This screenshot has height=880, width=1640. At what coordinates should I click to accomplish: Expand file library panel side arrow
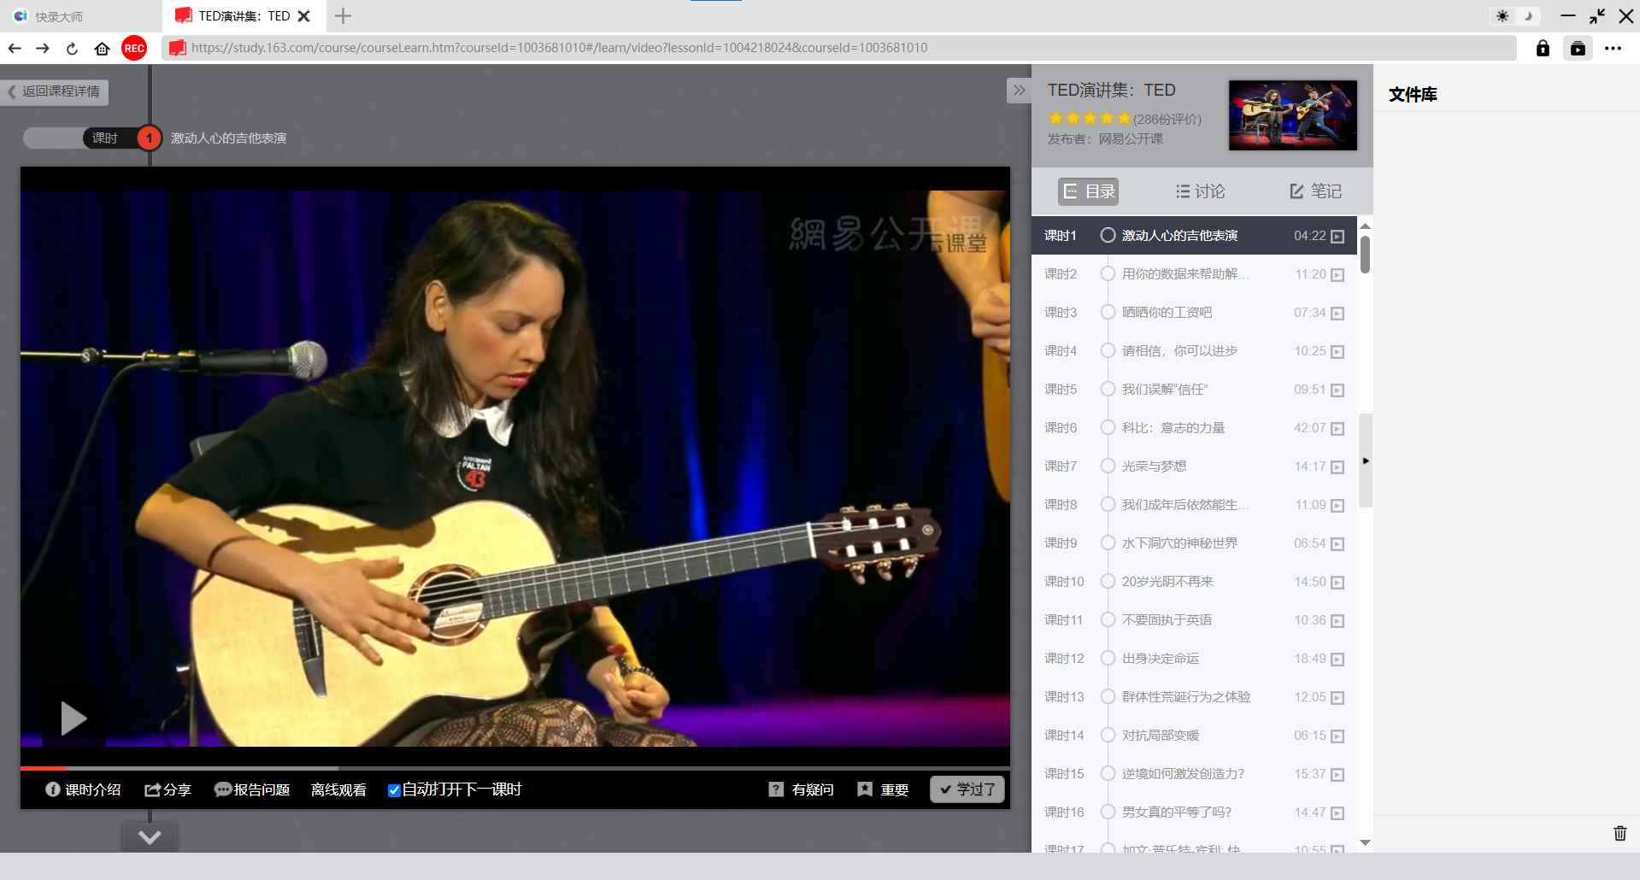point(1366,461)
